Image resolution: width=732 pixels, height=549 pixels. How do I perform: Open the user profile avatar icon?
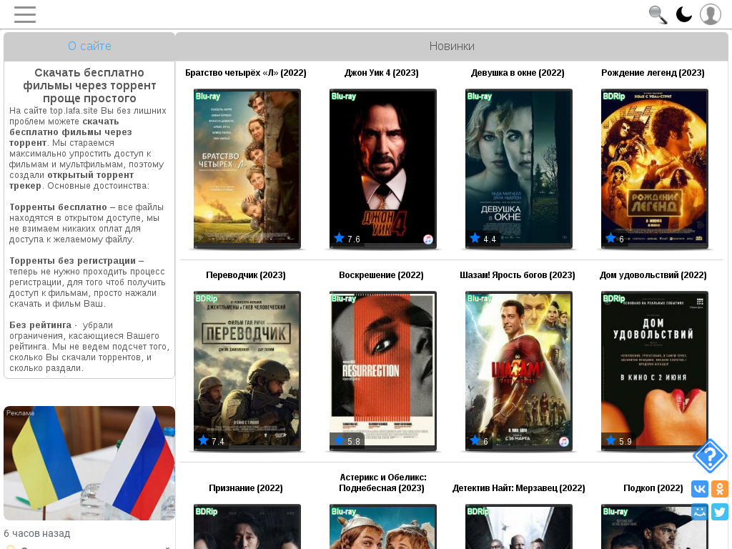pyautogui.click(x=711, y=14)
